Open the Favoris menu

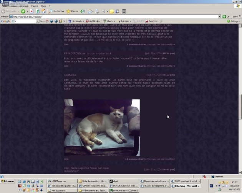click(x=35, y=6)
